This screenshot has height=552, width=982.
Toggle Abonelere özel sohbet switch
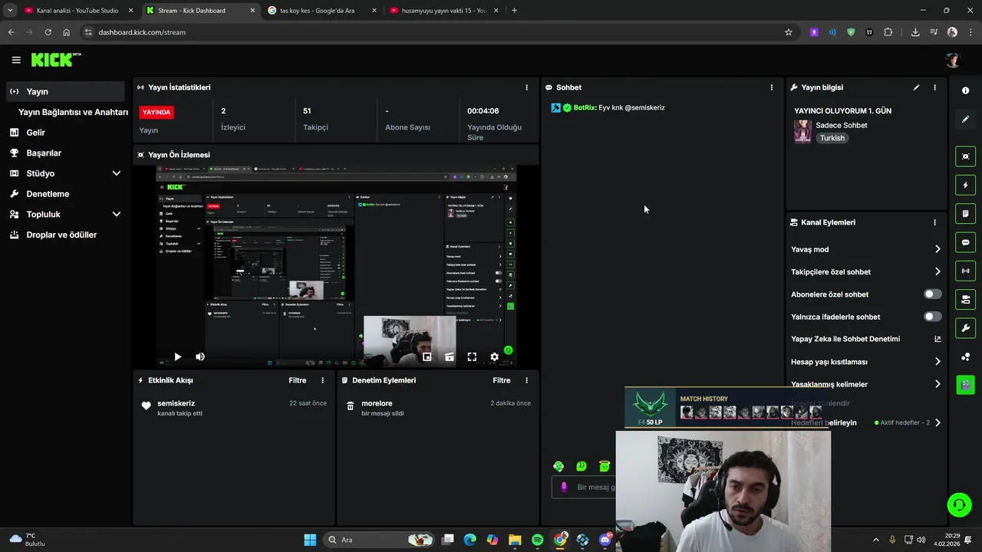click(932, 294)
